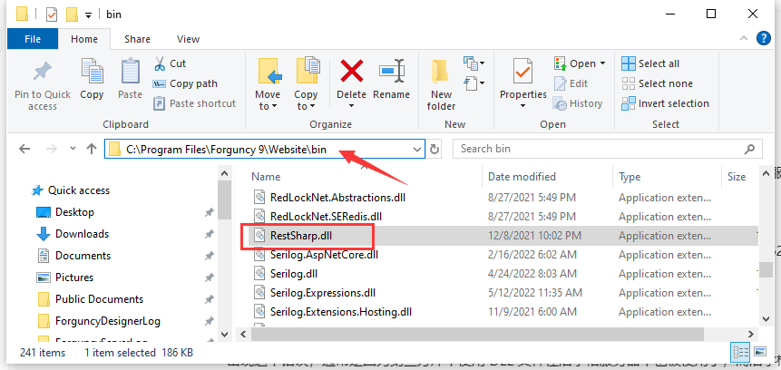Click Copy path in Clipboard group
Image resolution: width=781 pixels, height=370 pixels.
point(186,83)
